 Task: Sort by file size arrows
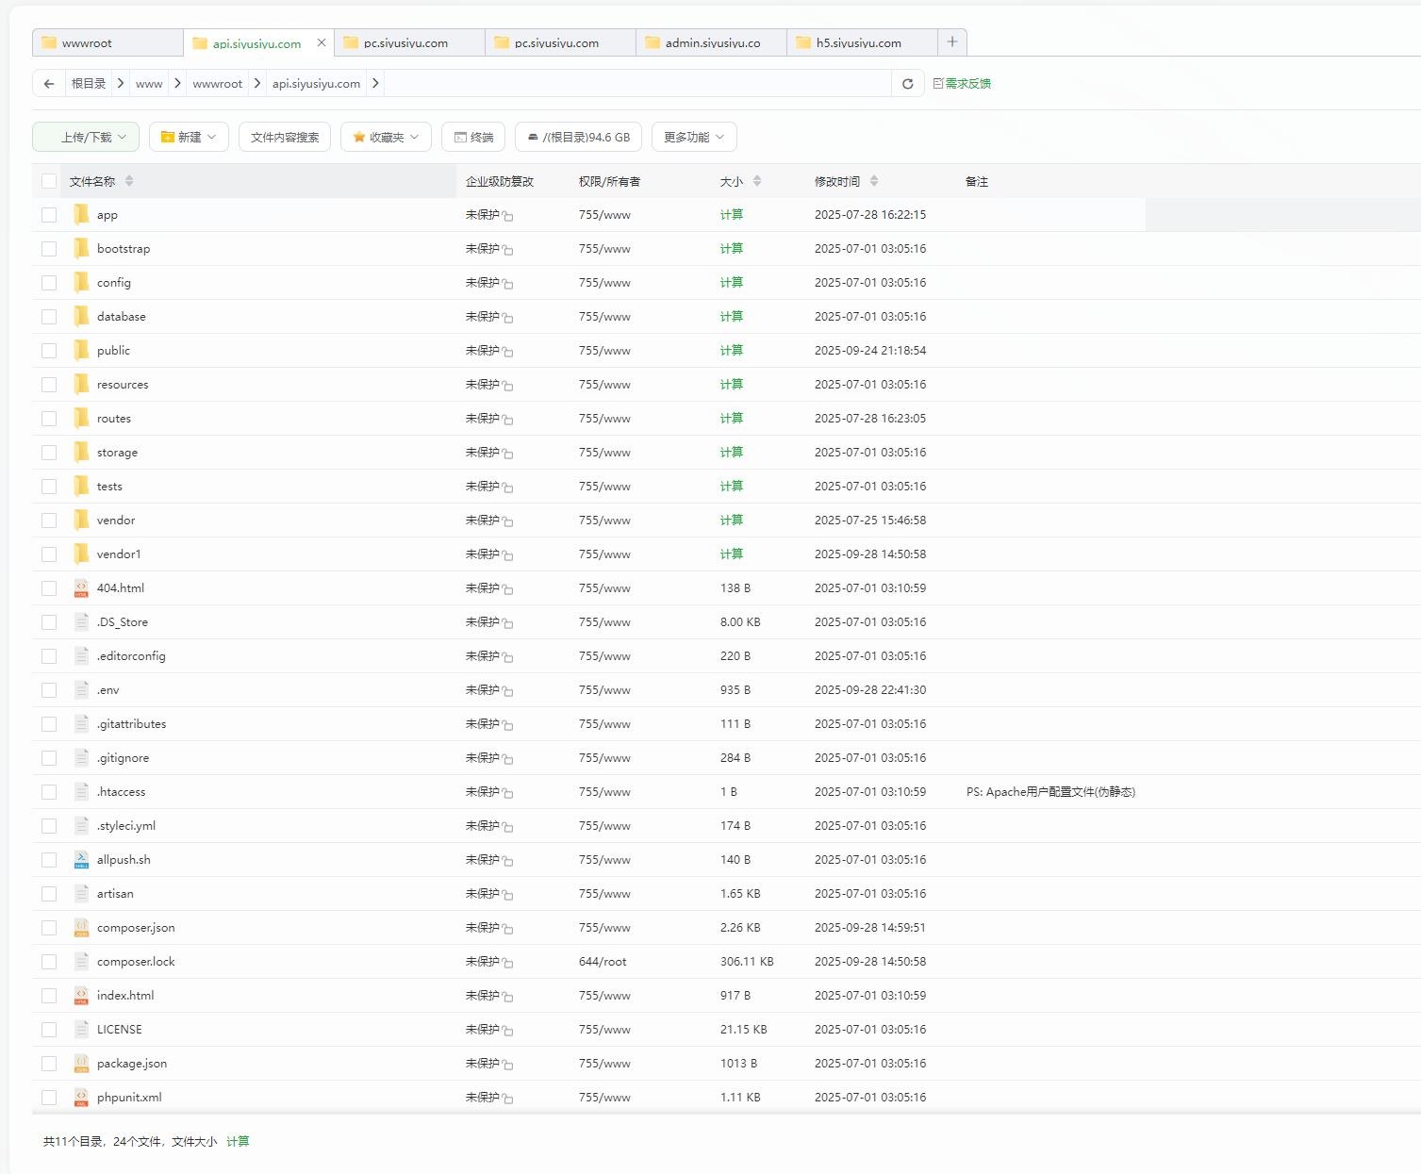757,181
